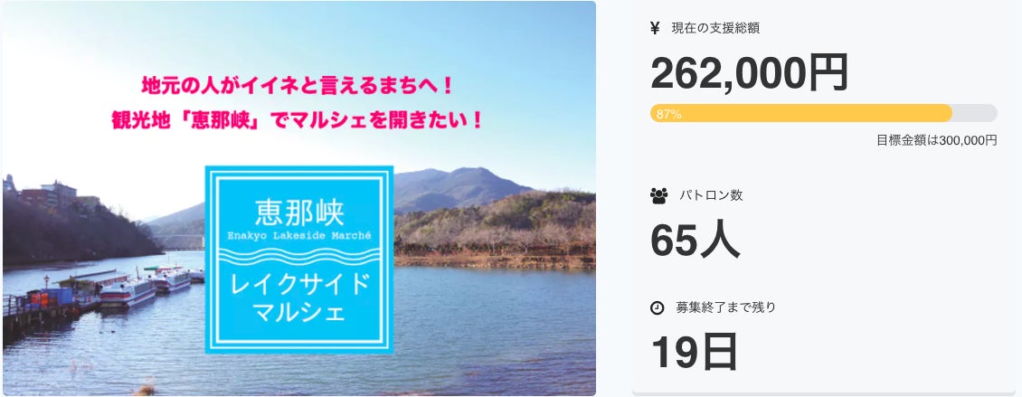Select the 262,000円 total amount
The height and width of the screenshot is (397, 1022).
749,72
